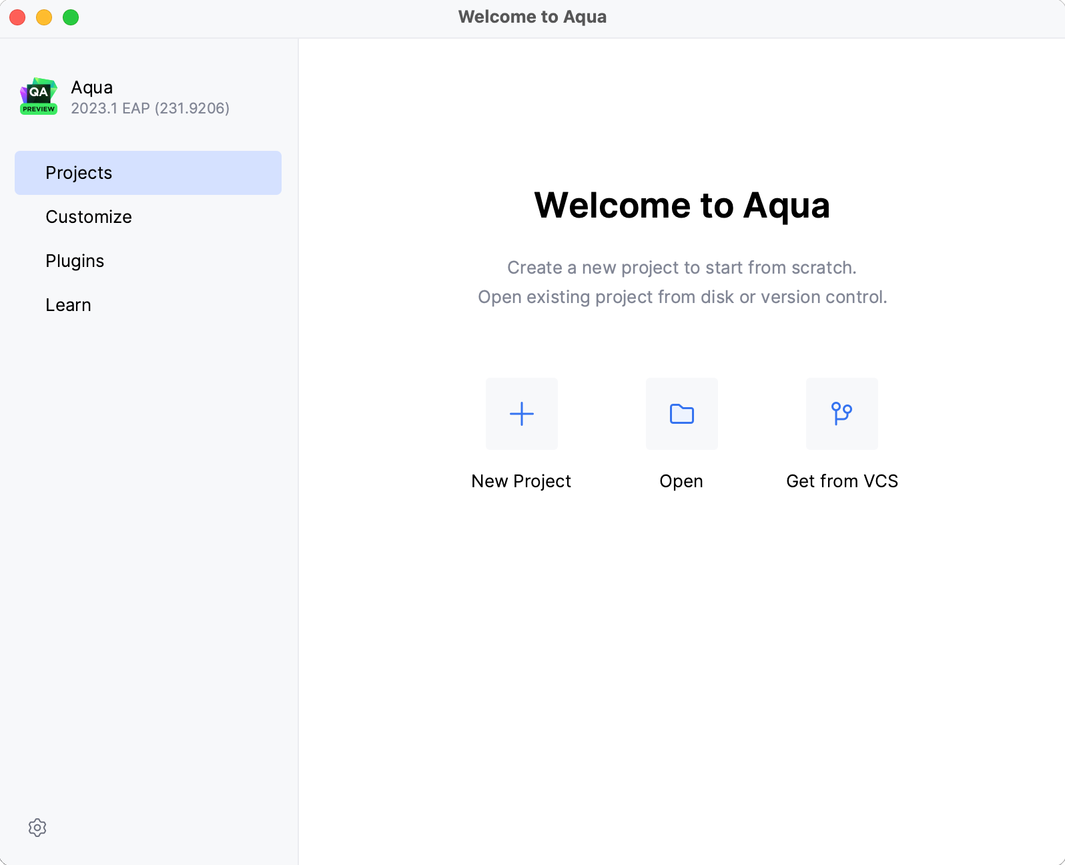The image size is (1065, 865).
Task: Click the window title bar text
Action: coord(532,17)
